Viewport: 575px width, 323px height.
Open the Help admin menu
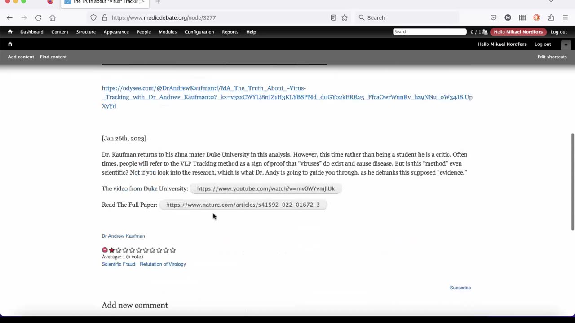251,32
